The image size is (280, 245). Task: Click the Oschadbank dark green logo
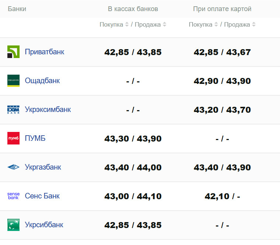coord(13,81)
